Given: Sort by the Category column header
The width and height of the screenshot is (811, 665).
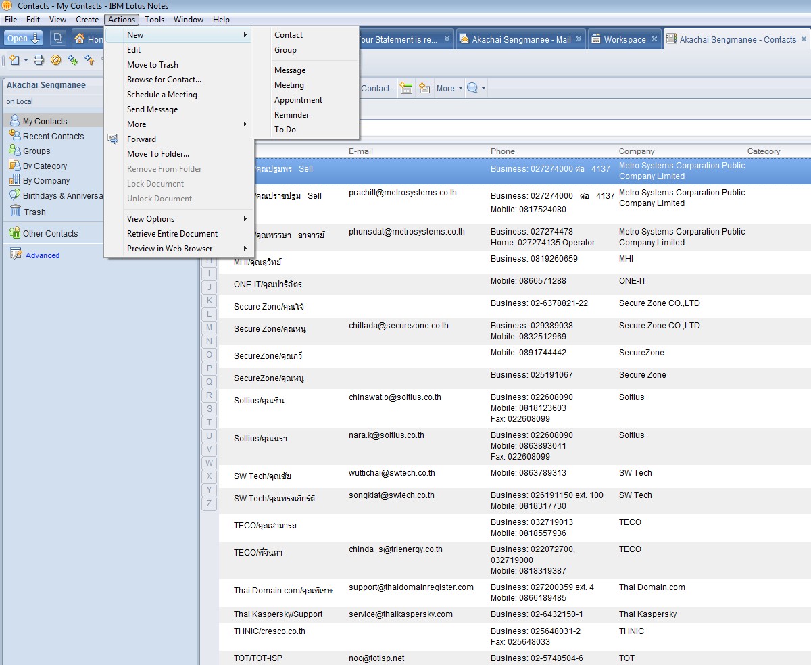Looking at the screenshot, I should [x=764, y=151].
